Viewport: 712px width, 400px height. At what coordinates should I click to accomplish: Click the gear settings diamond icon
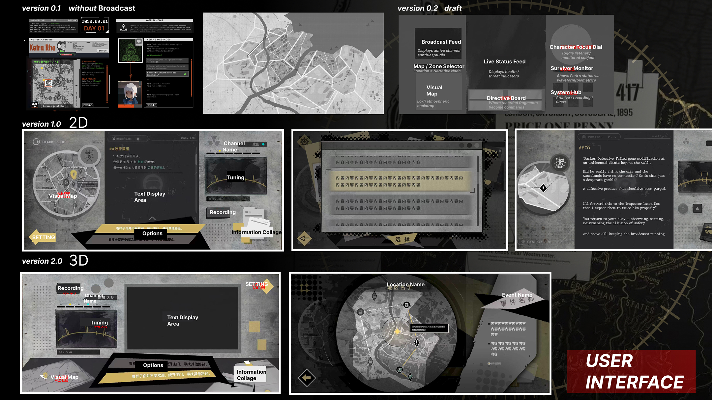coord(304,142)
